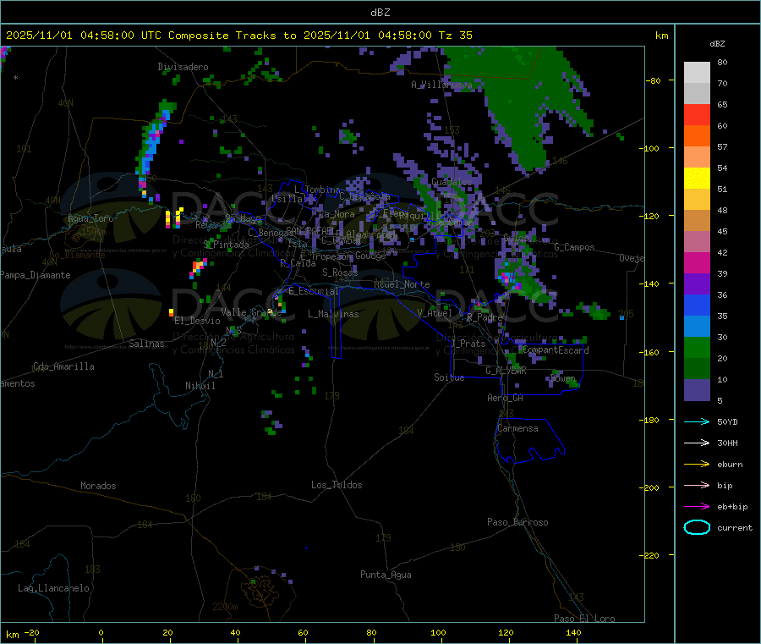
Task: Click the 'S_Rosas' map label
Action: (x=340, y=272)
